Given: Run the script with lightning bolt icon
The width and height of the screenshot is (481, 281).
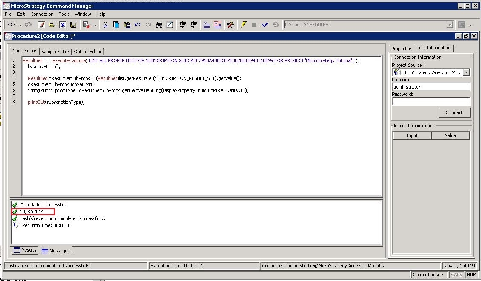Looking at the screenshot, I should click(243, 25).
